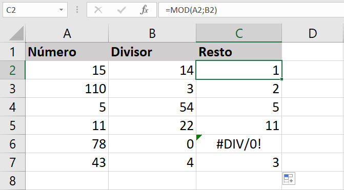Expand the Name Box dropdown arrow
Viewport: 344px width, 190px height.
coord(61,10)
